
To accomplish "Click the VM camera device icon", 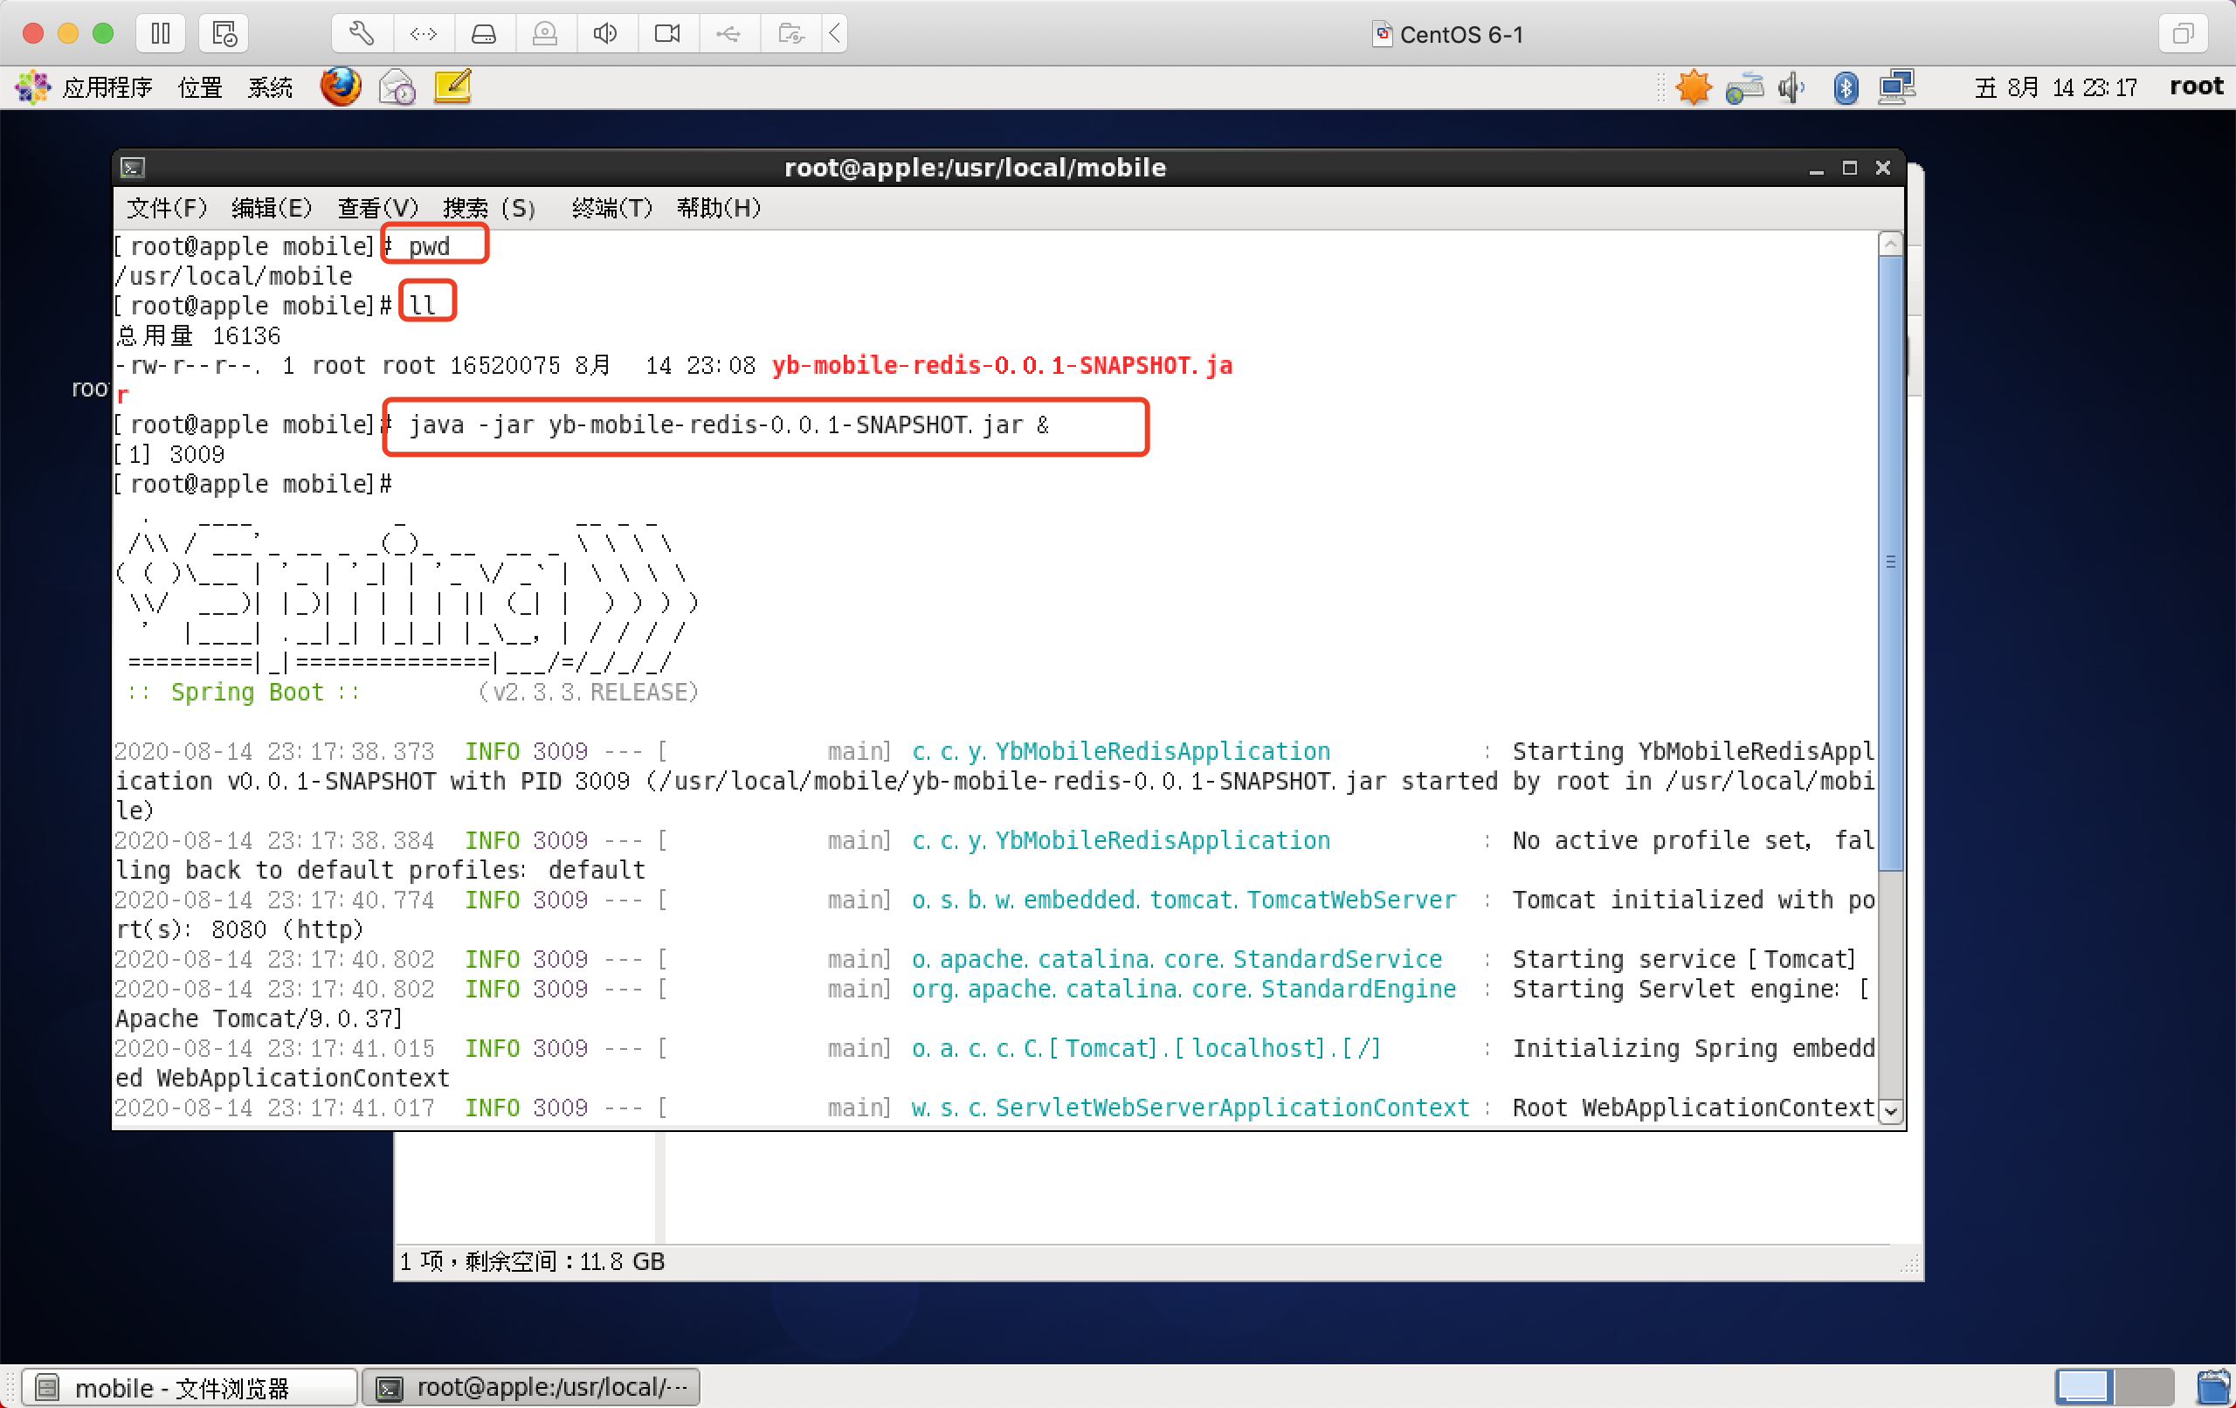I will click(666, 34).
